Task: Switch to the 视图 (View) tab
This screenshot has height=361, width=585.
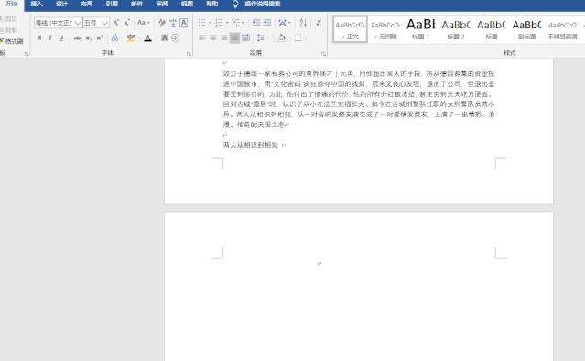Action: (187, 4)
